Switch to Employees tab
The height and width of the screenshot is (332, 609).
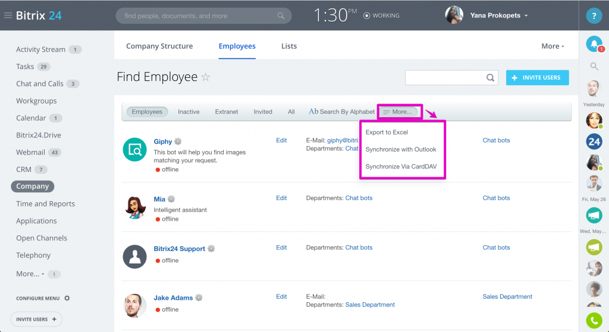pyautogui.click(x=237, y=46)
